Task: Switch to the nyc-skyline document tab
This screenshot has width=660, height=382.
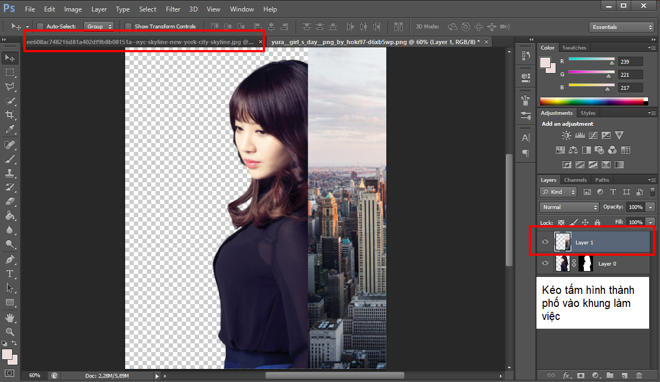Action: [140, 42]
